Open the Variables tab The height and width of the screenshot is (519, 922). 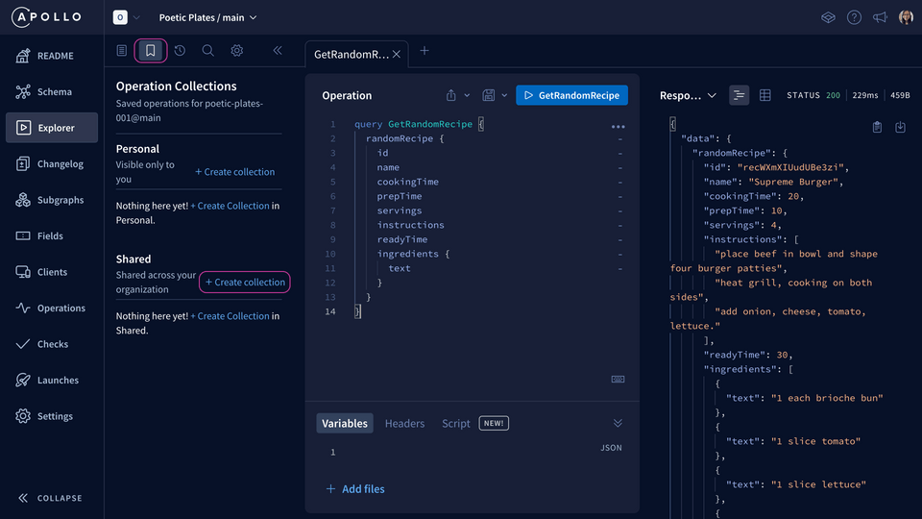[345, 423]
